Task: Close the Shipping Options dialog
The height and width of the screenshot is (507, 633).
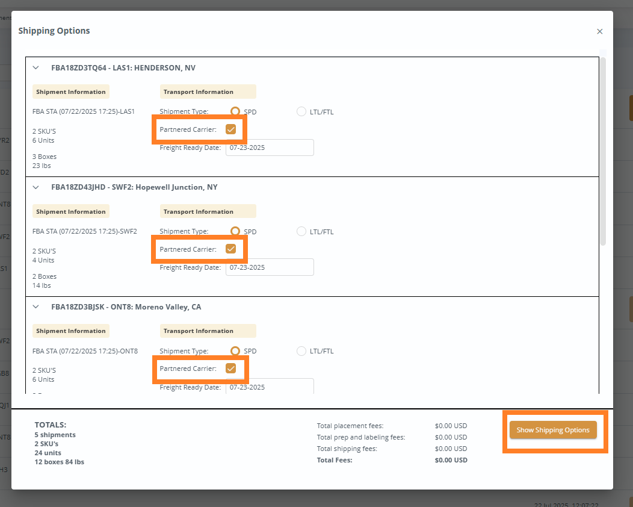Action: coord(599,31)
